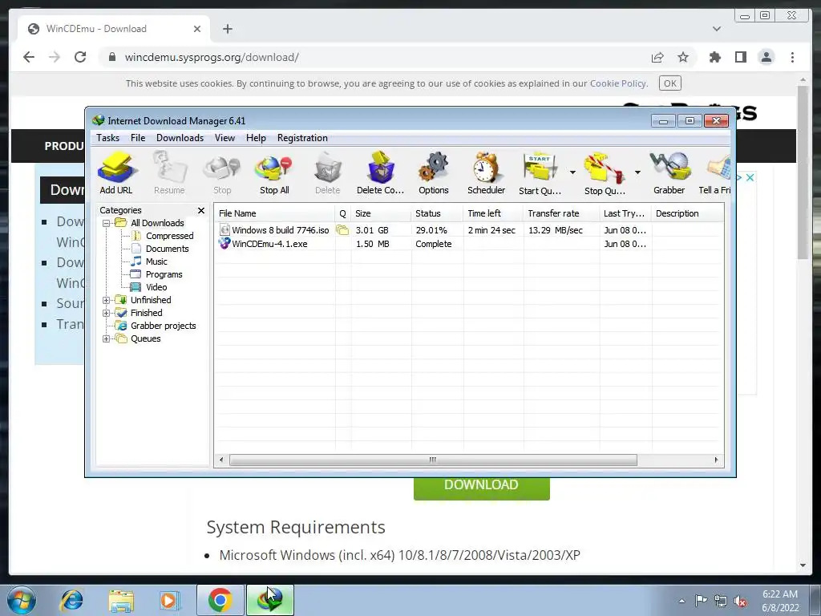Select Grabber projects in tree

pos(164,326)
